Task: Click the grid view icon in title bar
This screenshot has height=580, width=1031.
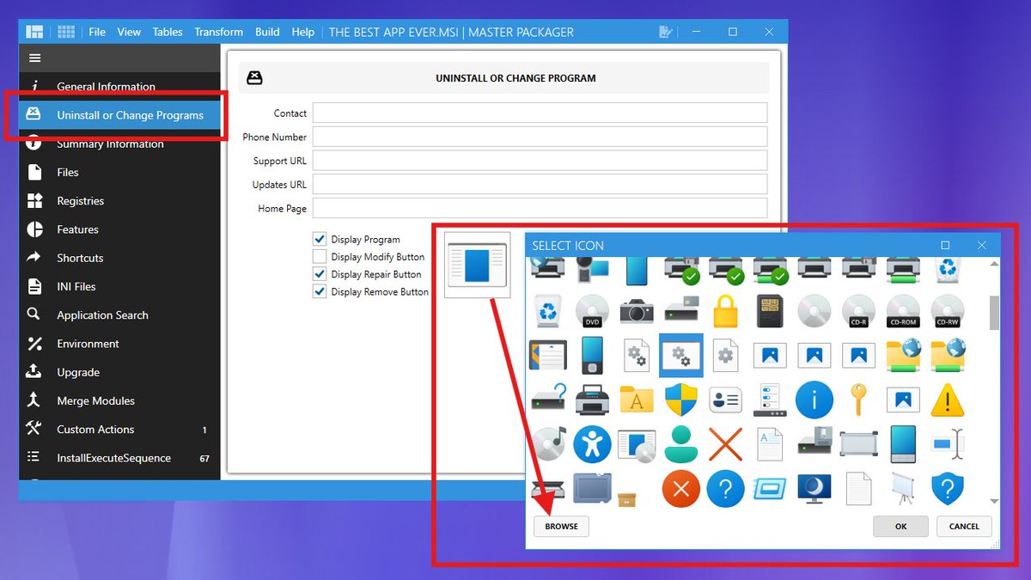Action: tap(66, 32)
